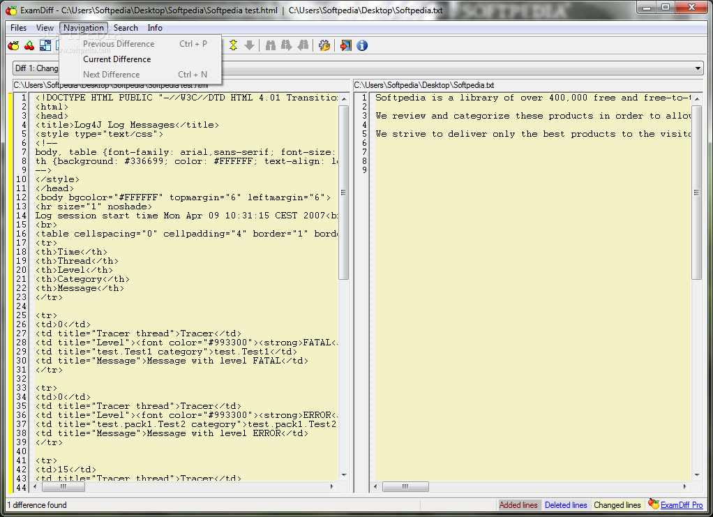Click the line '<style type="text/css">'
713x517 pixels.
[99, 134]
